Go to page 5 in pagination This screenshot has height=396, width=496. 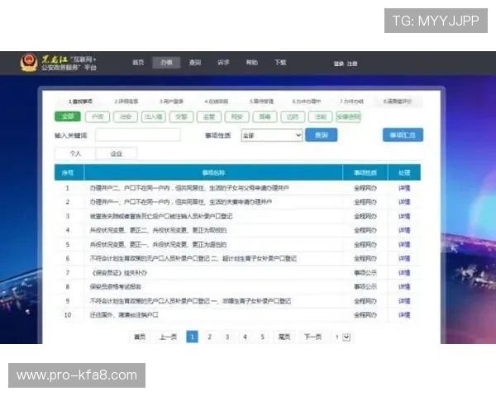pyautogui.click(x=263, y=337)
